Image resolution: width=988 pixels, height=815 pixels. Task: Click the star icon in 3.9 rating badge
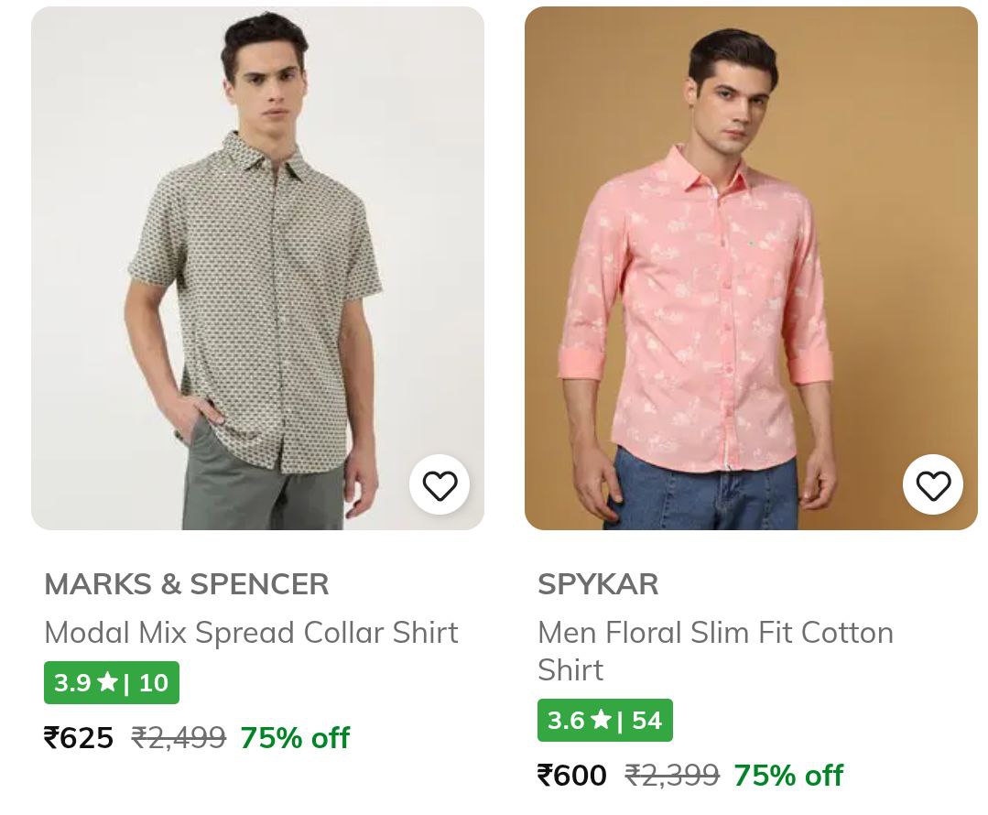coord(109,681)
